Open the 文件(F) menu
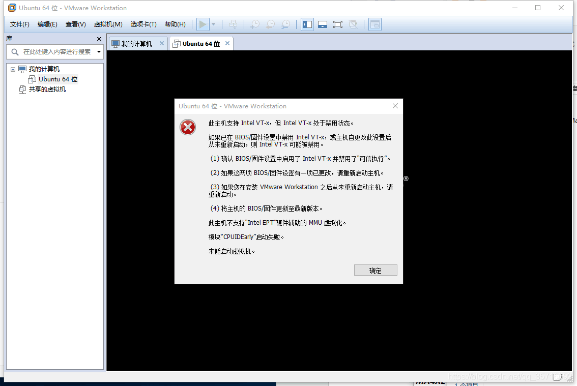 click(x=19, y=24)
